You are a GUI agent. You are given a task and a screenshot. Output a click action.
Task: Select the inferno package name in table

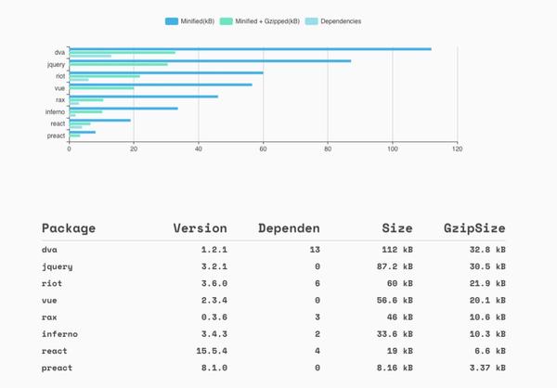coord(59,334)
